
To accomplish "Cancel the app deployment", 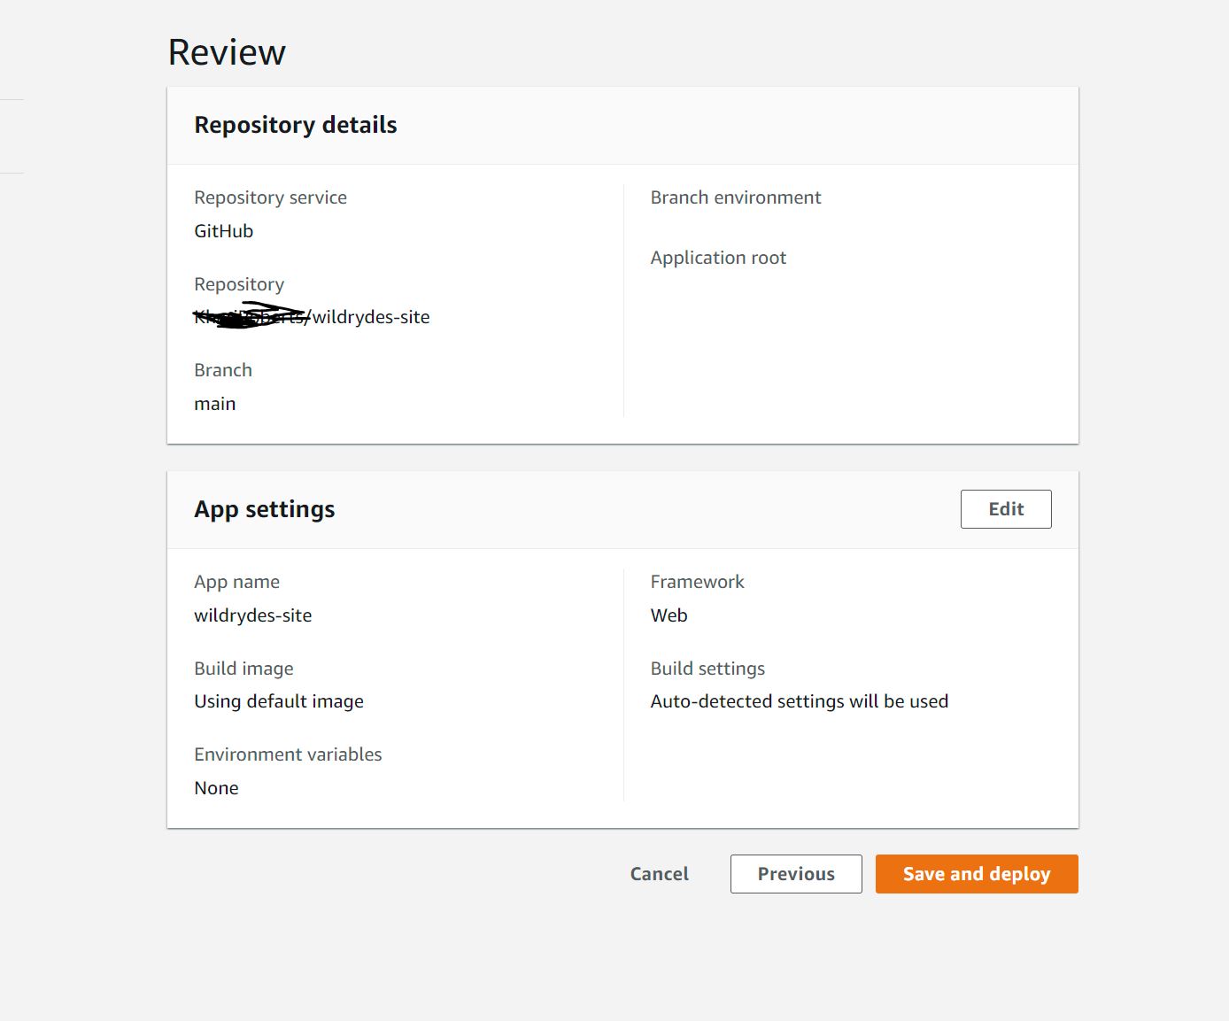I will pyautogui.click(x=659, y=873).
